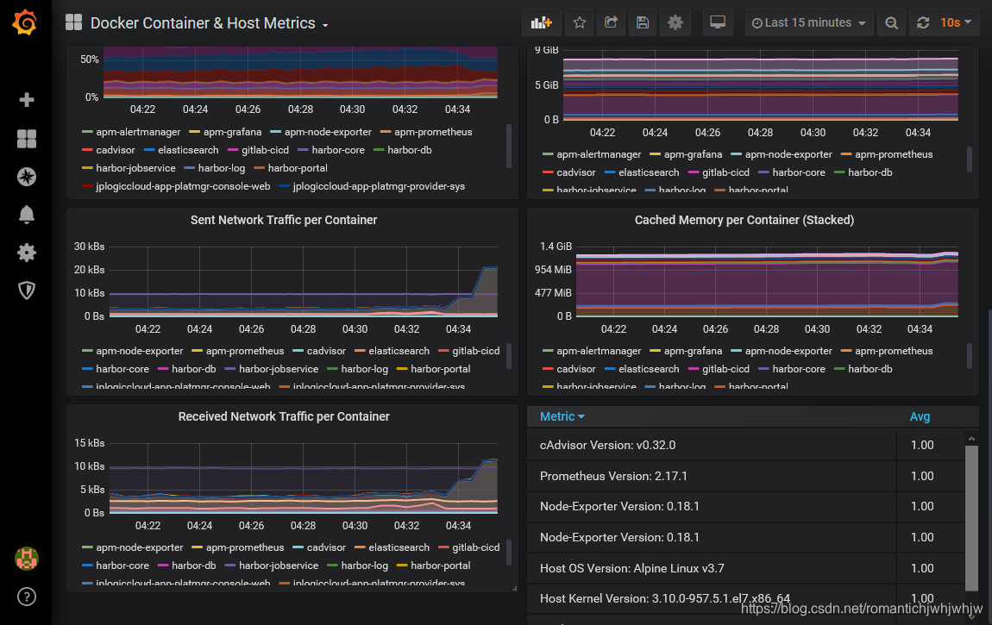Image resolution: width=992 pixels, height=625 pixels.
Task: Toggle apm-alertmanager series in top-left legend
Action: tap(138, 132)
